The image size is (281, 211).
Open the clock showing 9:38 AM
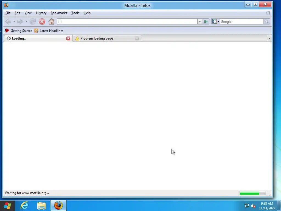(267, 206)
